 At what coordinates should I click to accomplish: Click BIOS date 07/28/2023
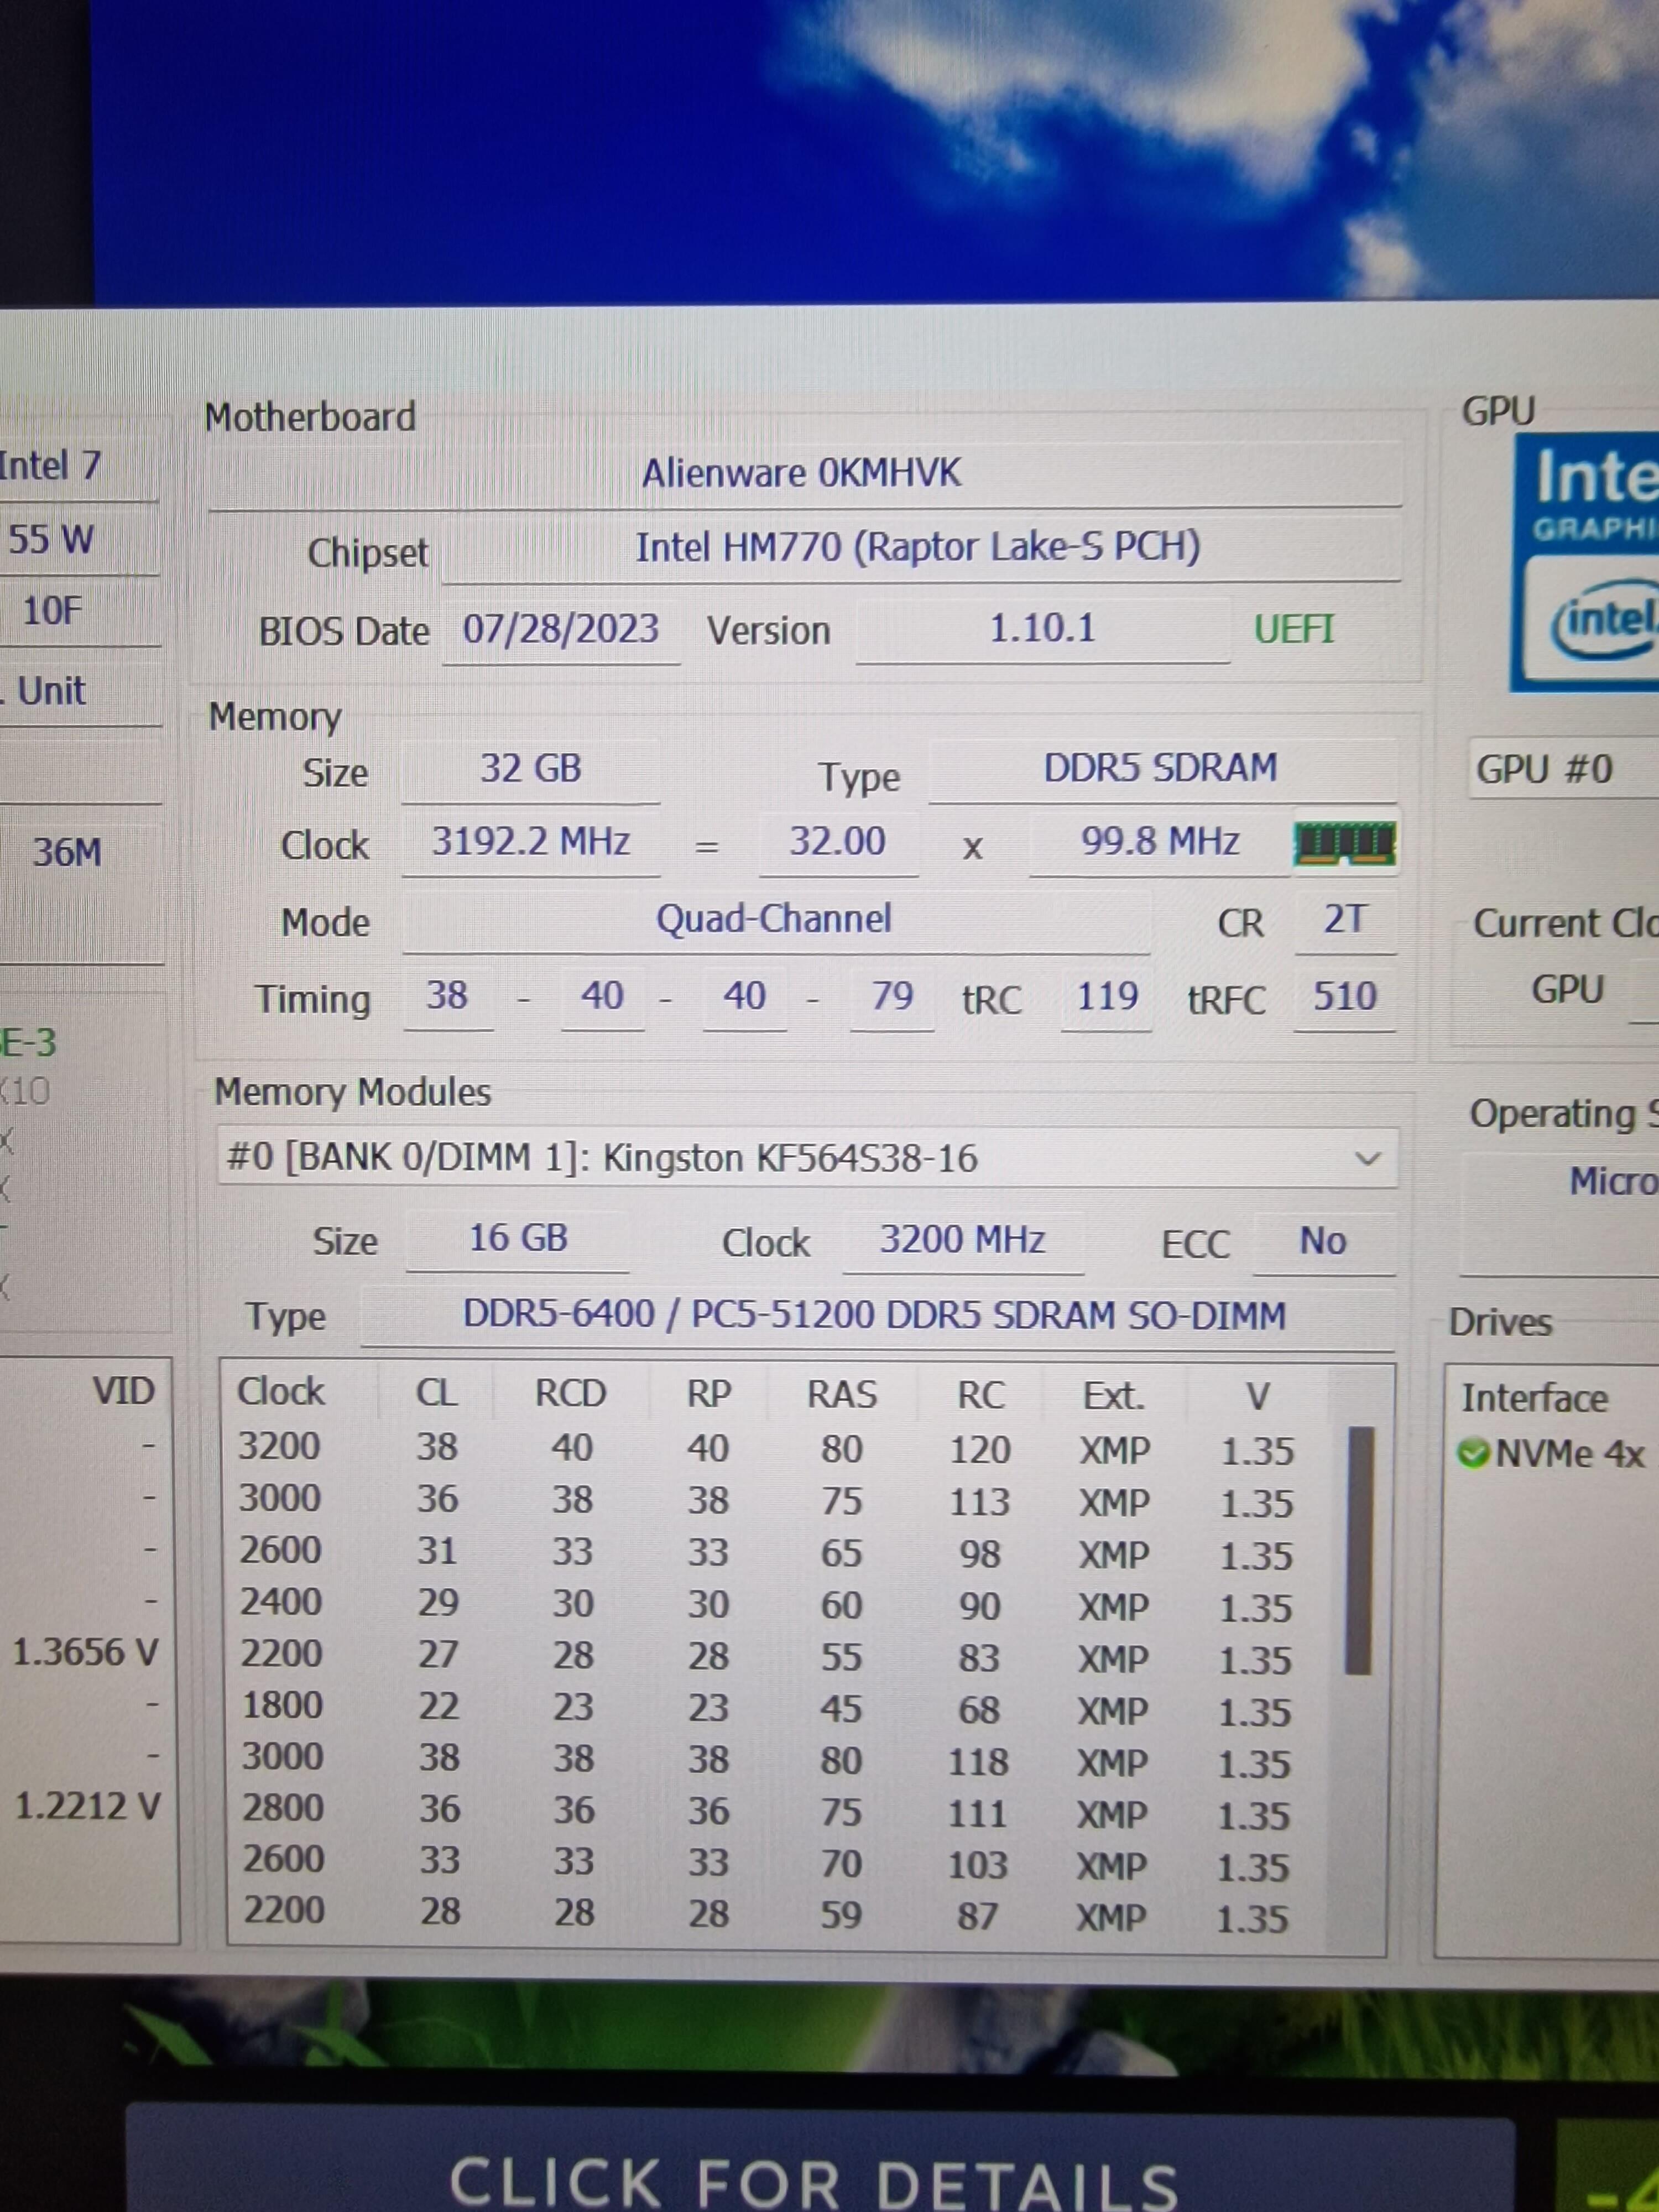(561, 629)
